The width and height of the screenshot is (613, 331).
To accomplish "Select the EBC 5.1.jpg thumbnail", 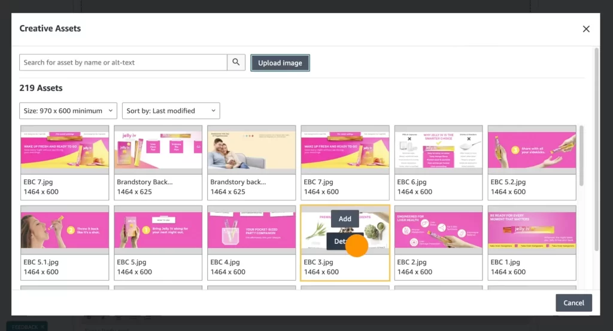I will 65,230.
